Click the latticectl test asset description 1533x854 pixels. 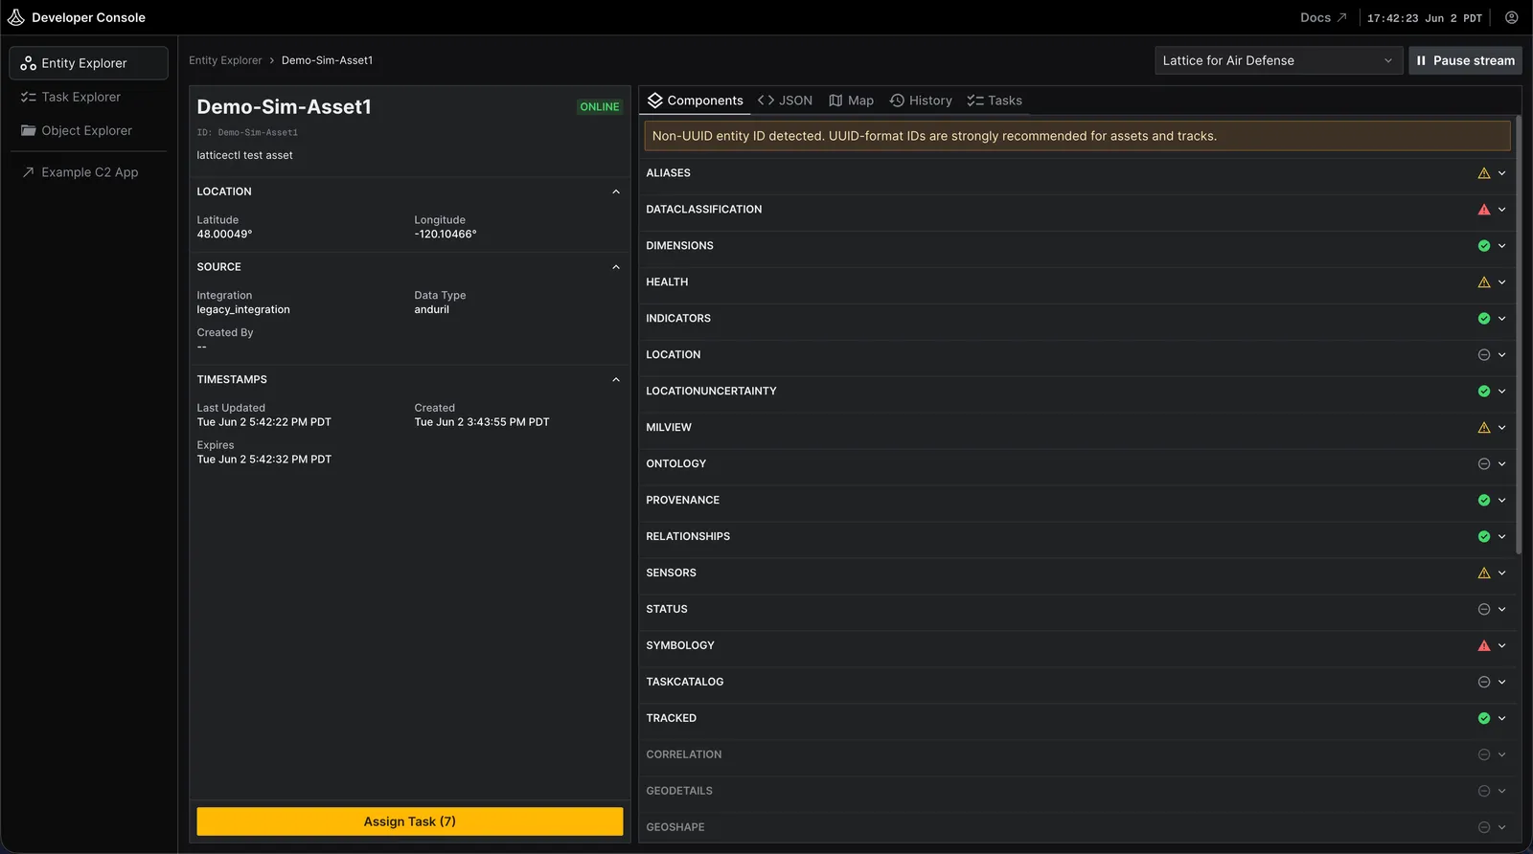point(245,155)
